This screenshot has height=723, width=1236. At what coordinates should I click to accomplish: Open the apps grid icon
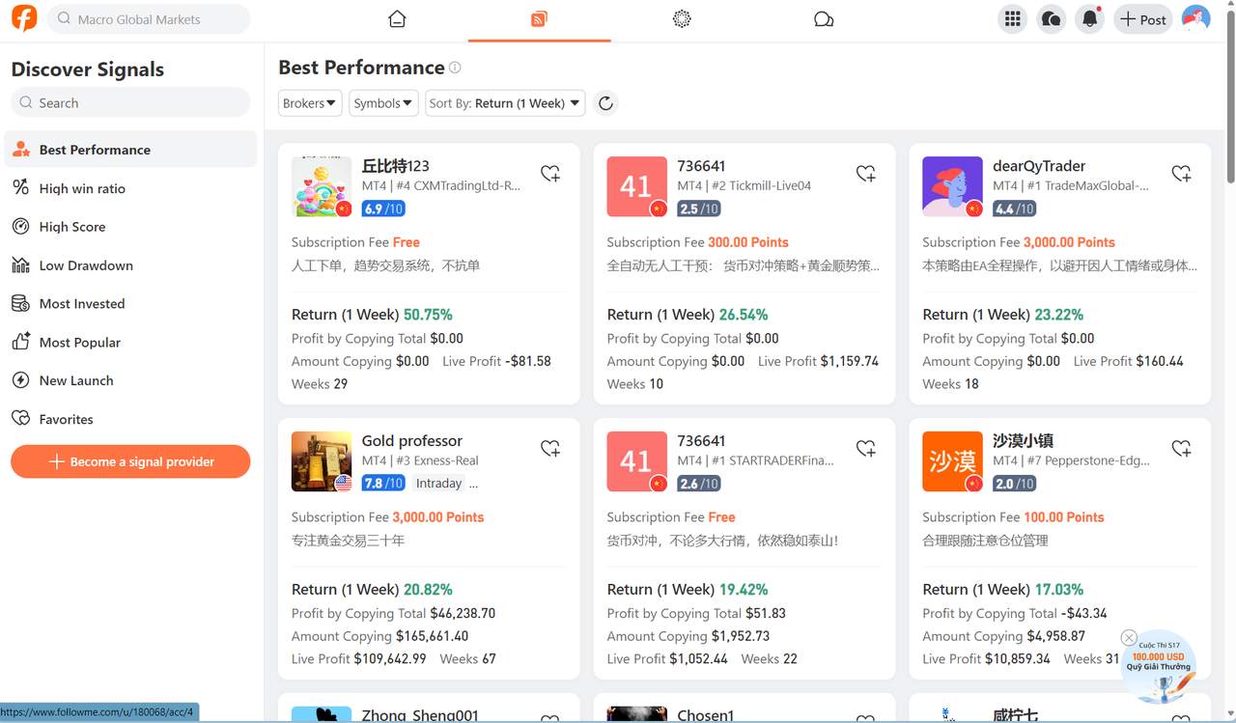click(1012, 18)
